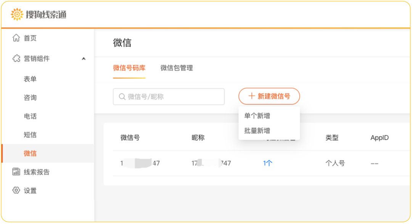Click the AppID column header
Viewport: 412px width, 224px height.
click(x=380, y=138)
